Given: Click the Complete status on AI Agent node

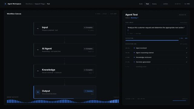Looking at the screenshot, I should click(88, 49).
